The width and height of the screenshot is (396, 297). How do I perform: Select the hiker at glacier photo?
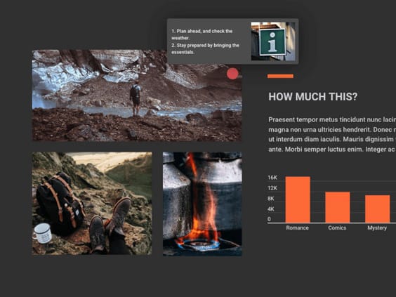tap(137, 95)
